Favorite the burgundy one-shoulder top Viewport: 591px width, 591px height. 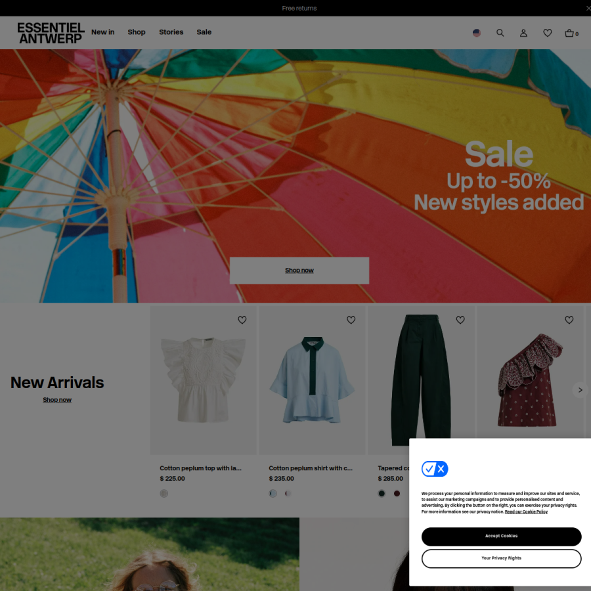(x=569, y=320)
